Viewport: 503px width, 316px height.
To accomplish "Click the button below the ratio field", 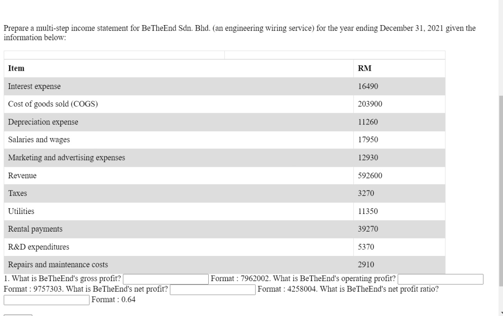I will [x=18, y=314].
